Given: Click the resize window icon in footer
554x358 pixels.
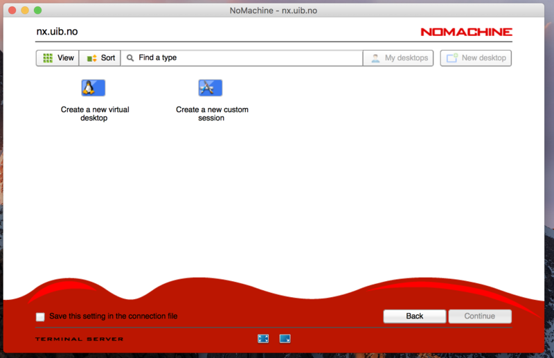Looking at the screenshot, I should 285,339.
